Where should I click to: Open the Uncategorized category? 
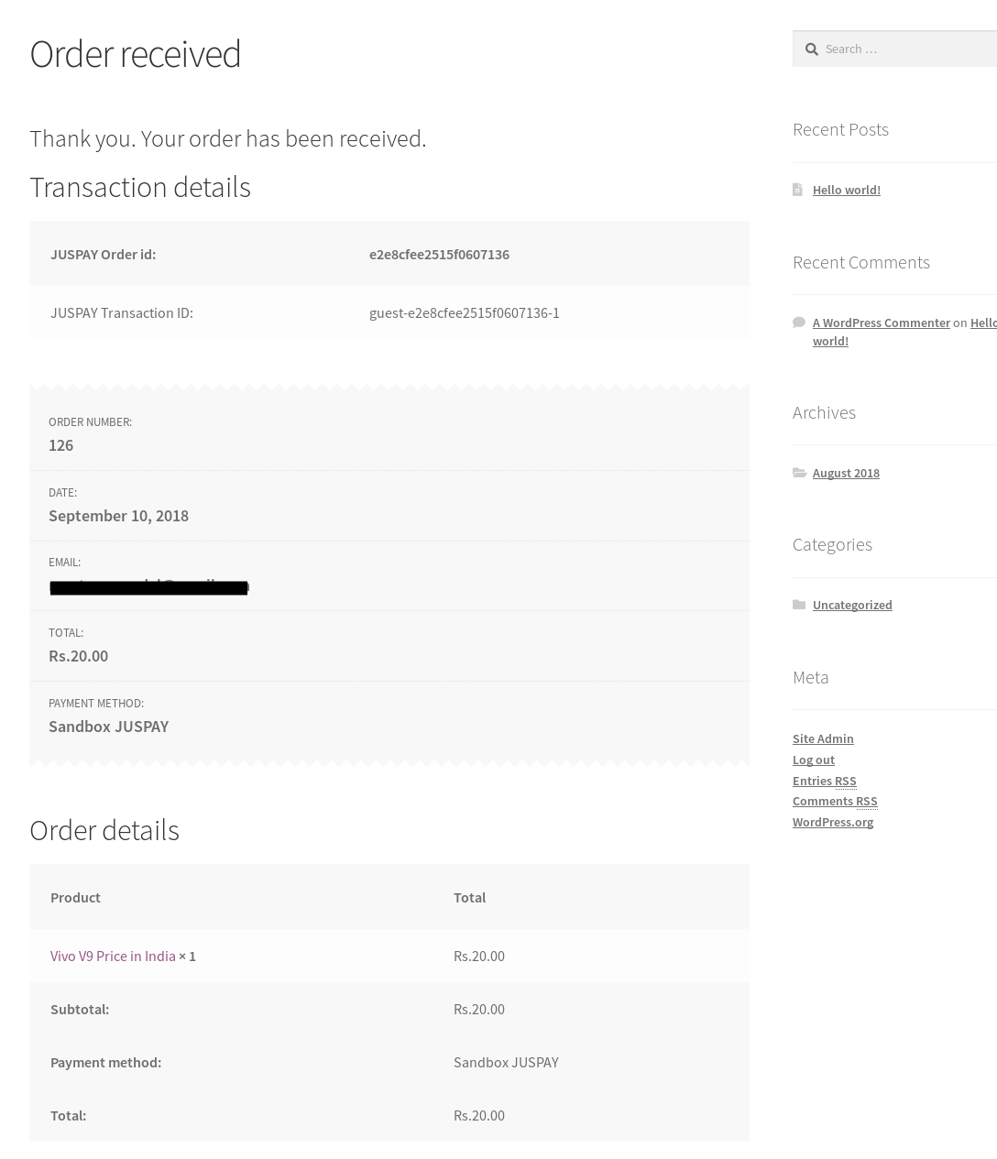(851, 605)
